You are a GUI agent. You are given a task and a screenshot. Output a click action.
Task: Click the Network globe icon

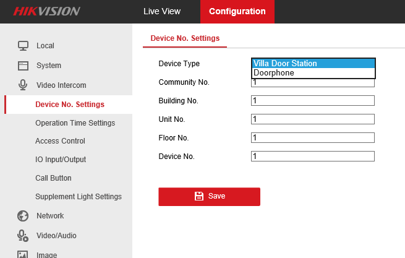pyautogui.click(x=23, y=215)
